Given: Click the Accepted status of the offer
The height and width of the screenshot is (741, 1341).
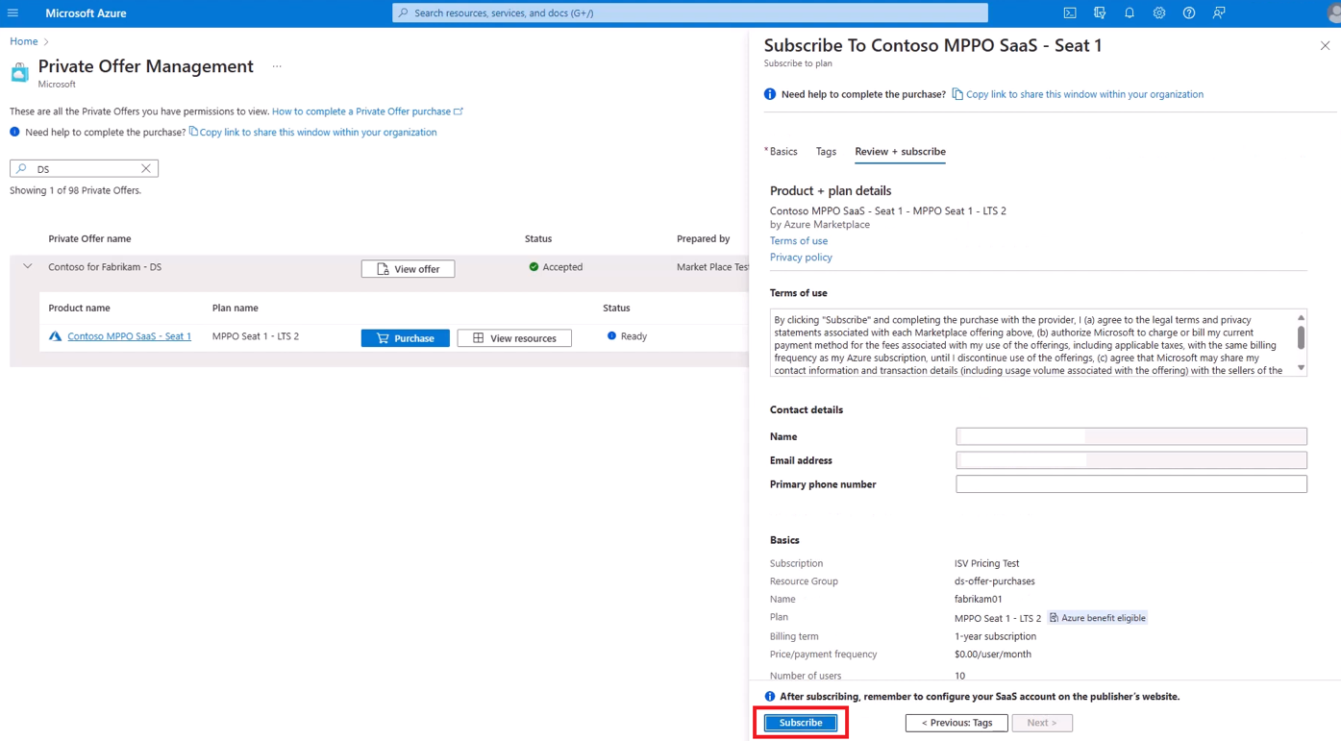Looking at the screenshot, I should tap(556, 267).
